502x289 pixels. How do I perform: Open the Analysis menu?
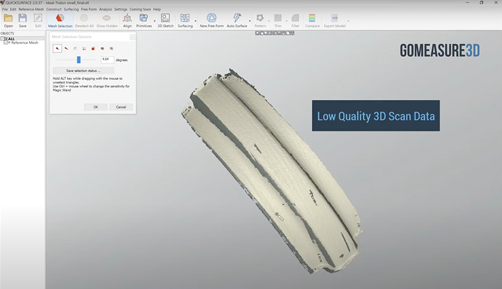pos(105,9)
